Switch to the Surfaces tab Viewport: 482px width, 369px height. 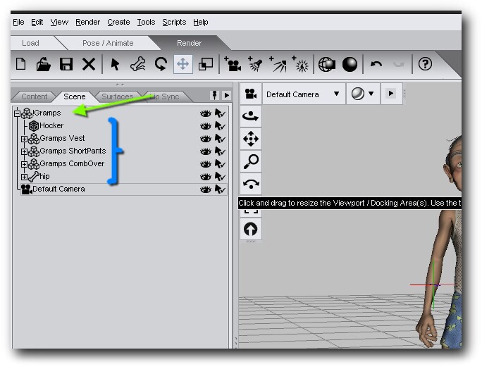tap(118, 96)
